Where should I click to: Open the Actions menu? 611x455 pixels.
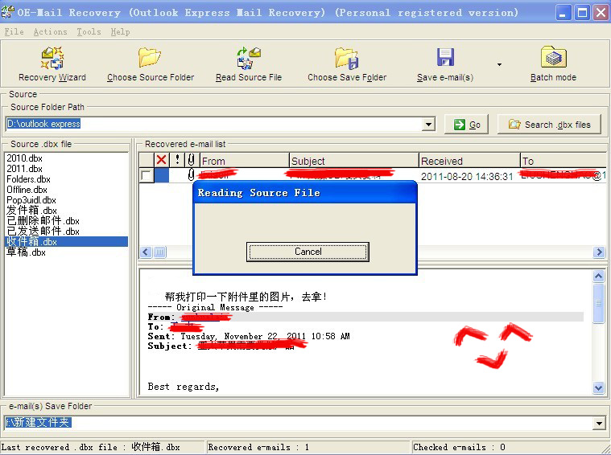(50, 31)
